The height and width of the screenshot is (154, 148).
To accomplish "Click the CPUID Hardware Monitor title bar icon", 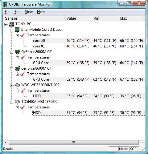I will tap(5, 4).
